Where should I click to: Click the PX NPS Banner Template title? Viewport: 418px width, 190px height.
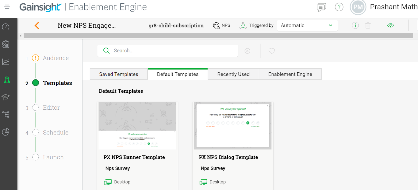pyautogui.click(x=134, y=157)
